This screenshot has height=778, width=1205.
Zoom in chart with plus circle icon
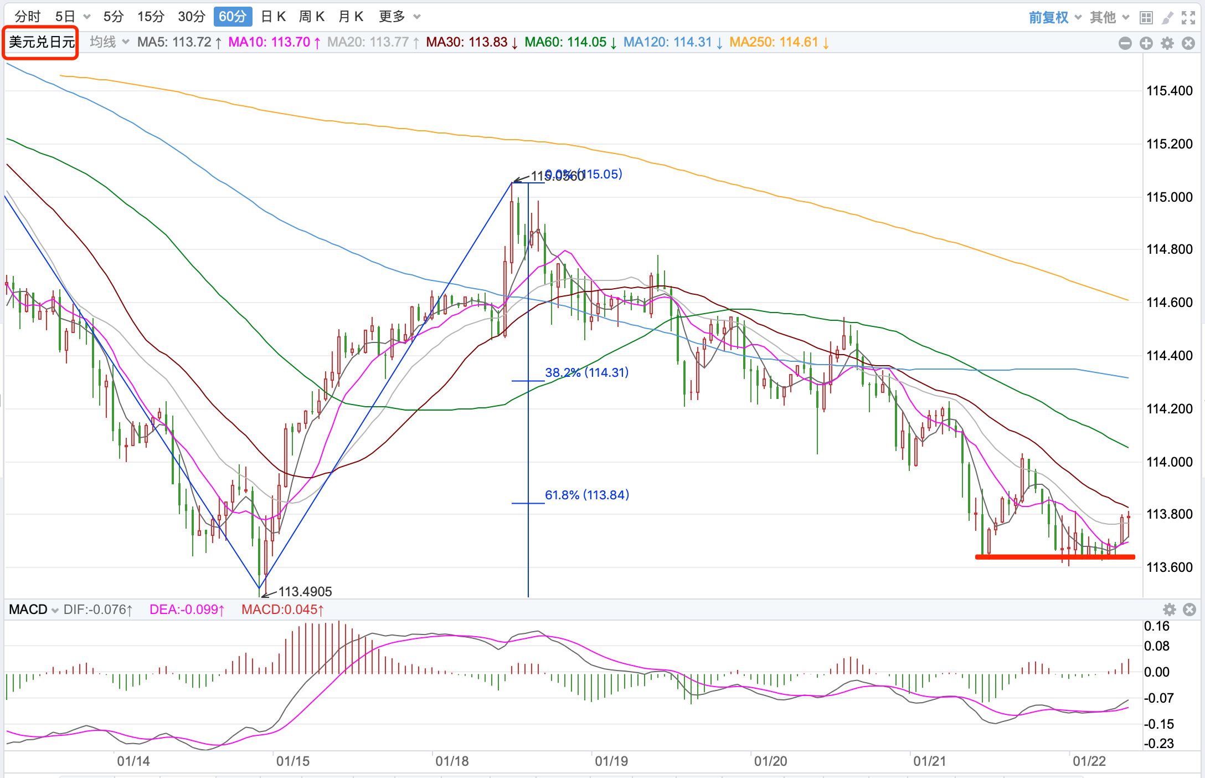coord(1146,43)
